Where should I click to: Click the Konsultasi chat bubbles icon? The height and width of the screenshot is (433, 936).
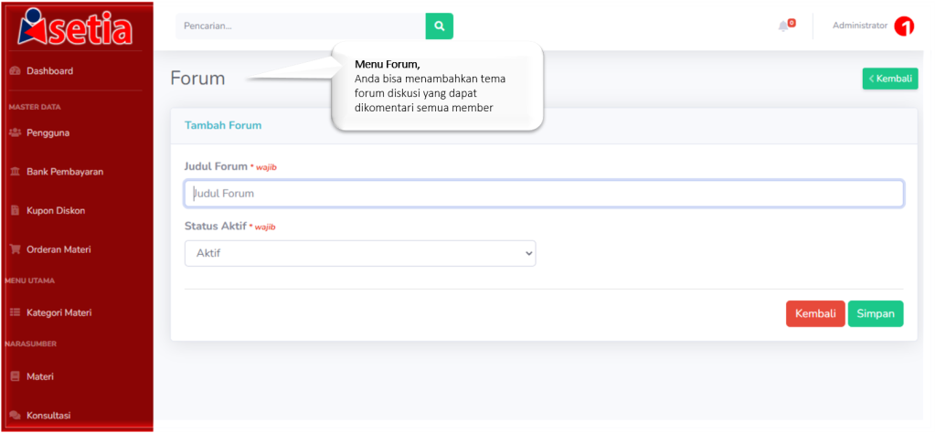[x=16, y=415]
